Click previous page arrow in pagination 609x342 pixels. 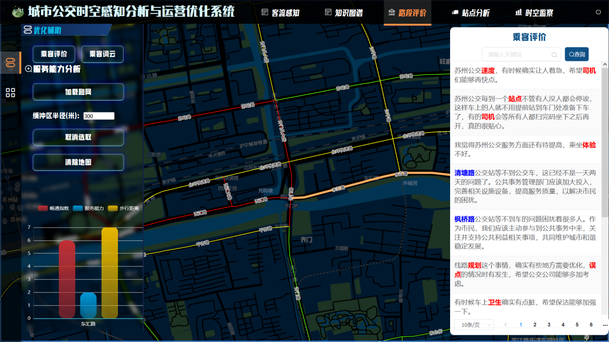506,325
